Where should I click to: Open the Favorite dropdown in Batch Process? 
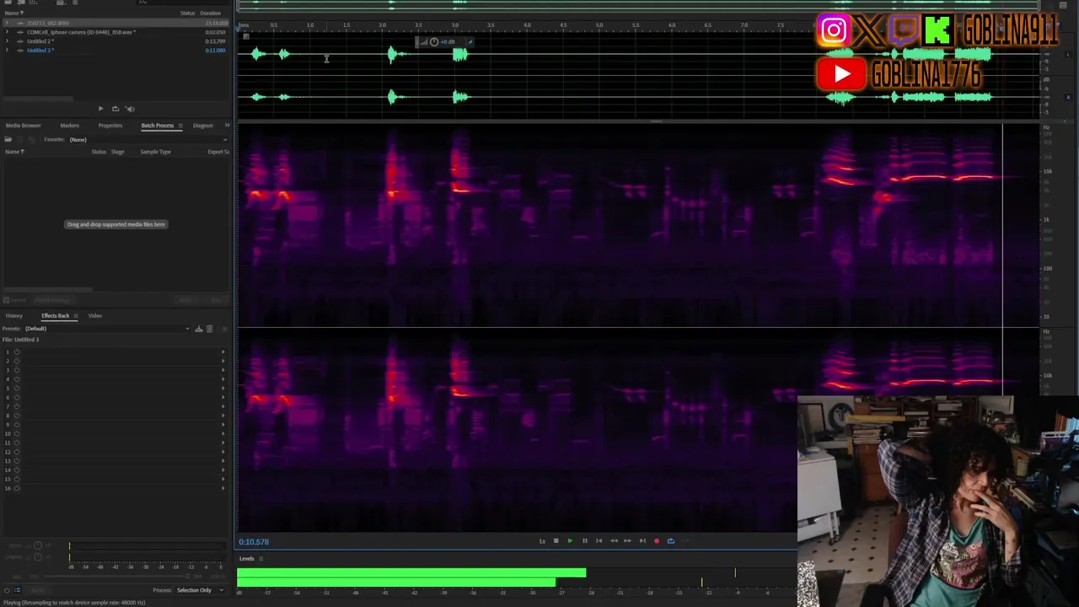coord(148,139)
